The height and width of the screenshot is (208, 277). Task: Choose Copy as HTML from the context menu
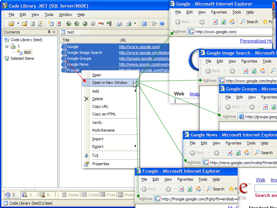(104, 114)
